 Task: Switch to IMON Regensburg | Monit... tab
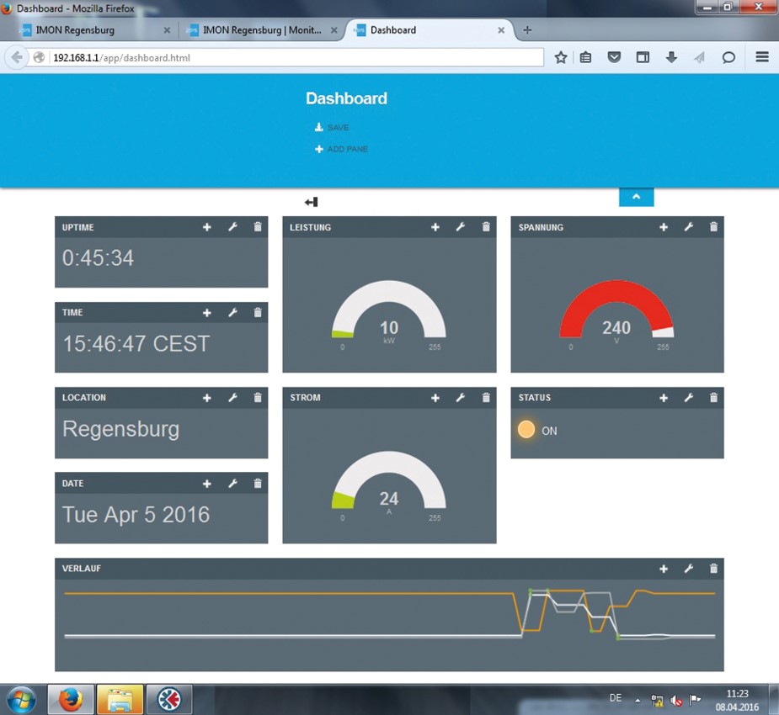pyautogui.click(x=262, y=30)
